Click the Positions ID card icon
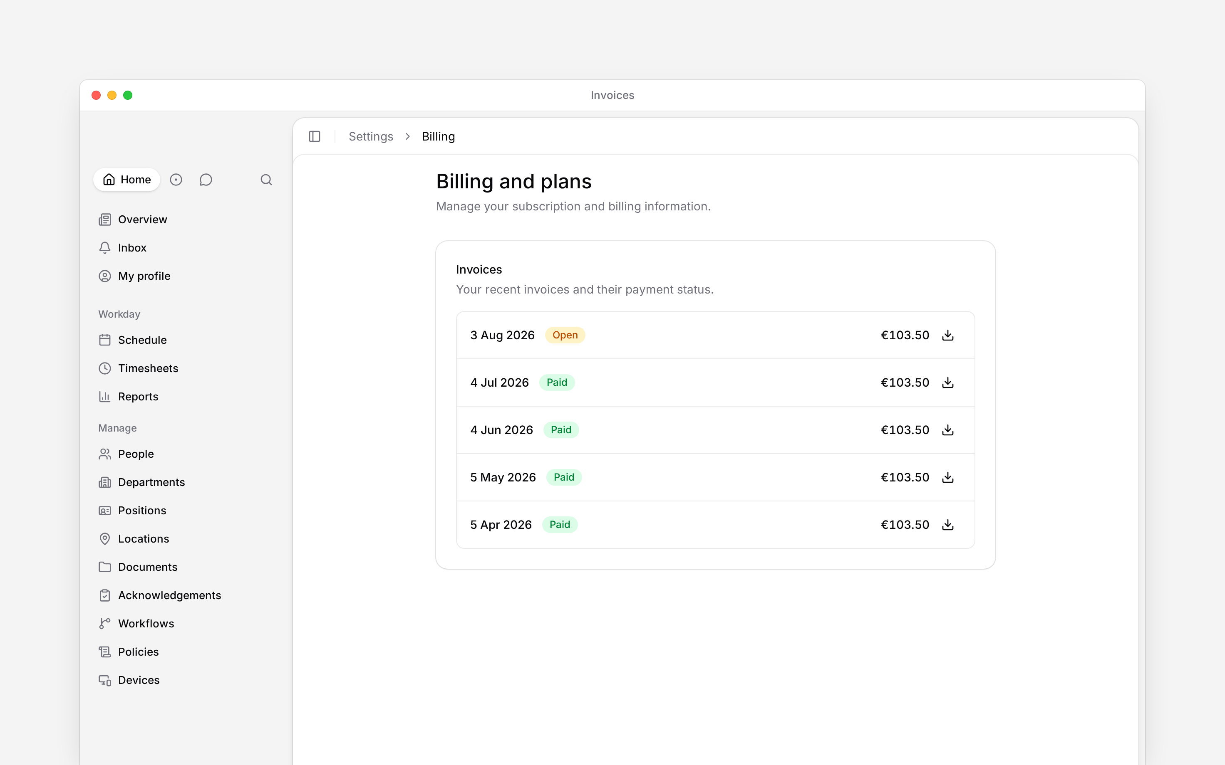Screen dimensions: 1225x765 105,511
